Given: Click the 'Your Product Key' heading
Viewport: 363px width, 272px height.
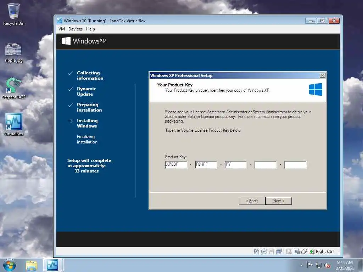Looking at the screenshot, I should point(175,85).
